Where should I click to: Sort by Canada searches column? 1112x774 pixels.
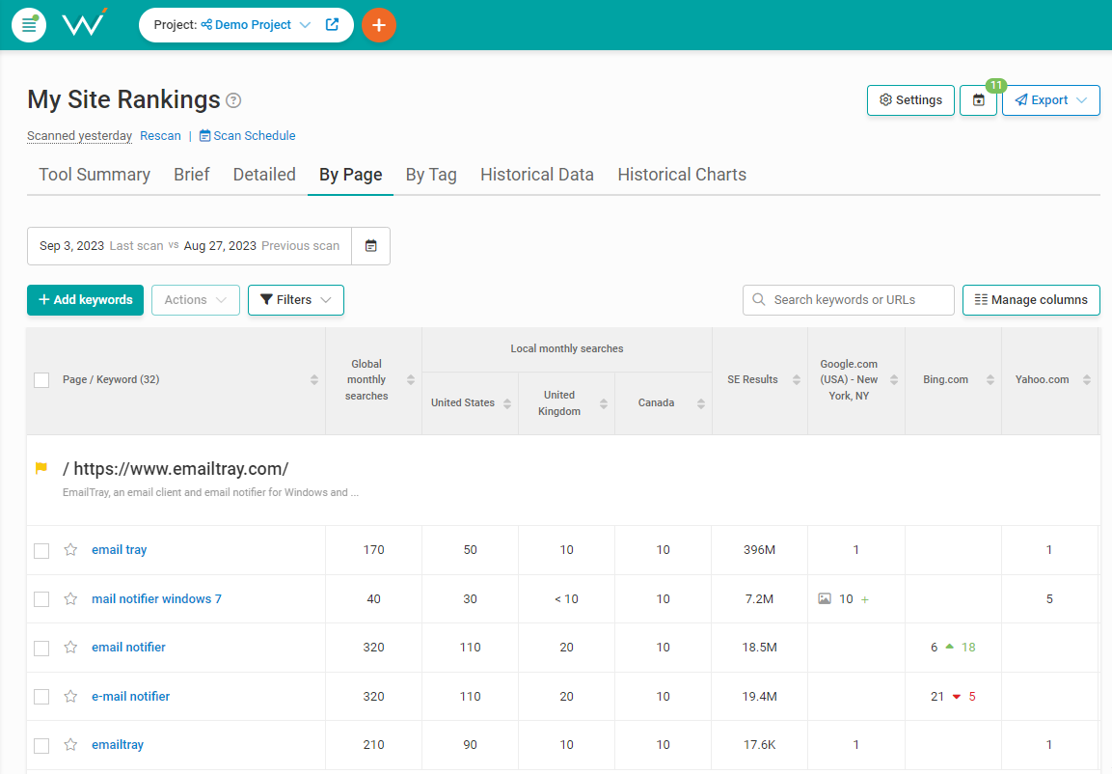[701, 403]
